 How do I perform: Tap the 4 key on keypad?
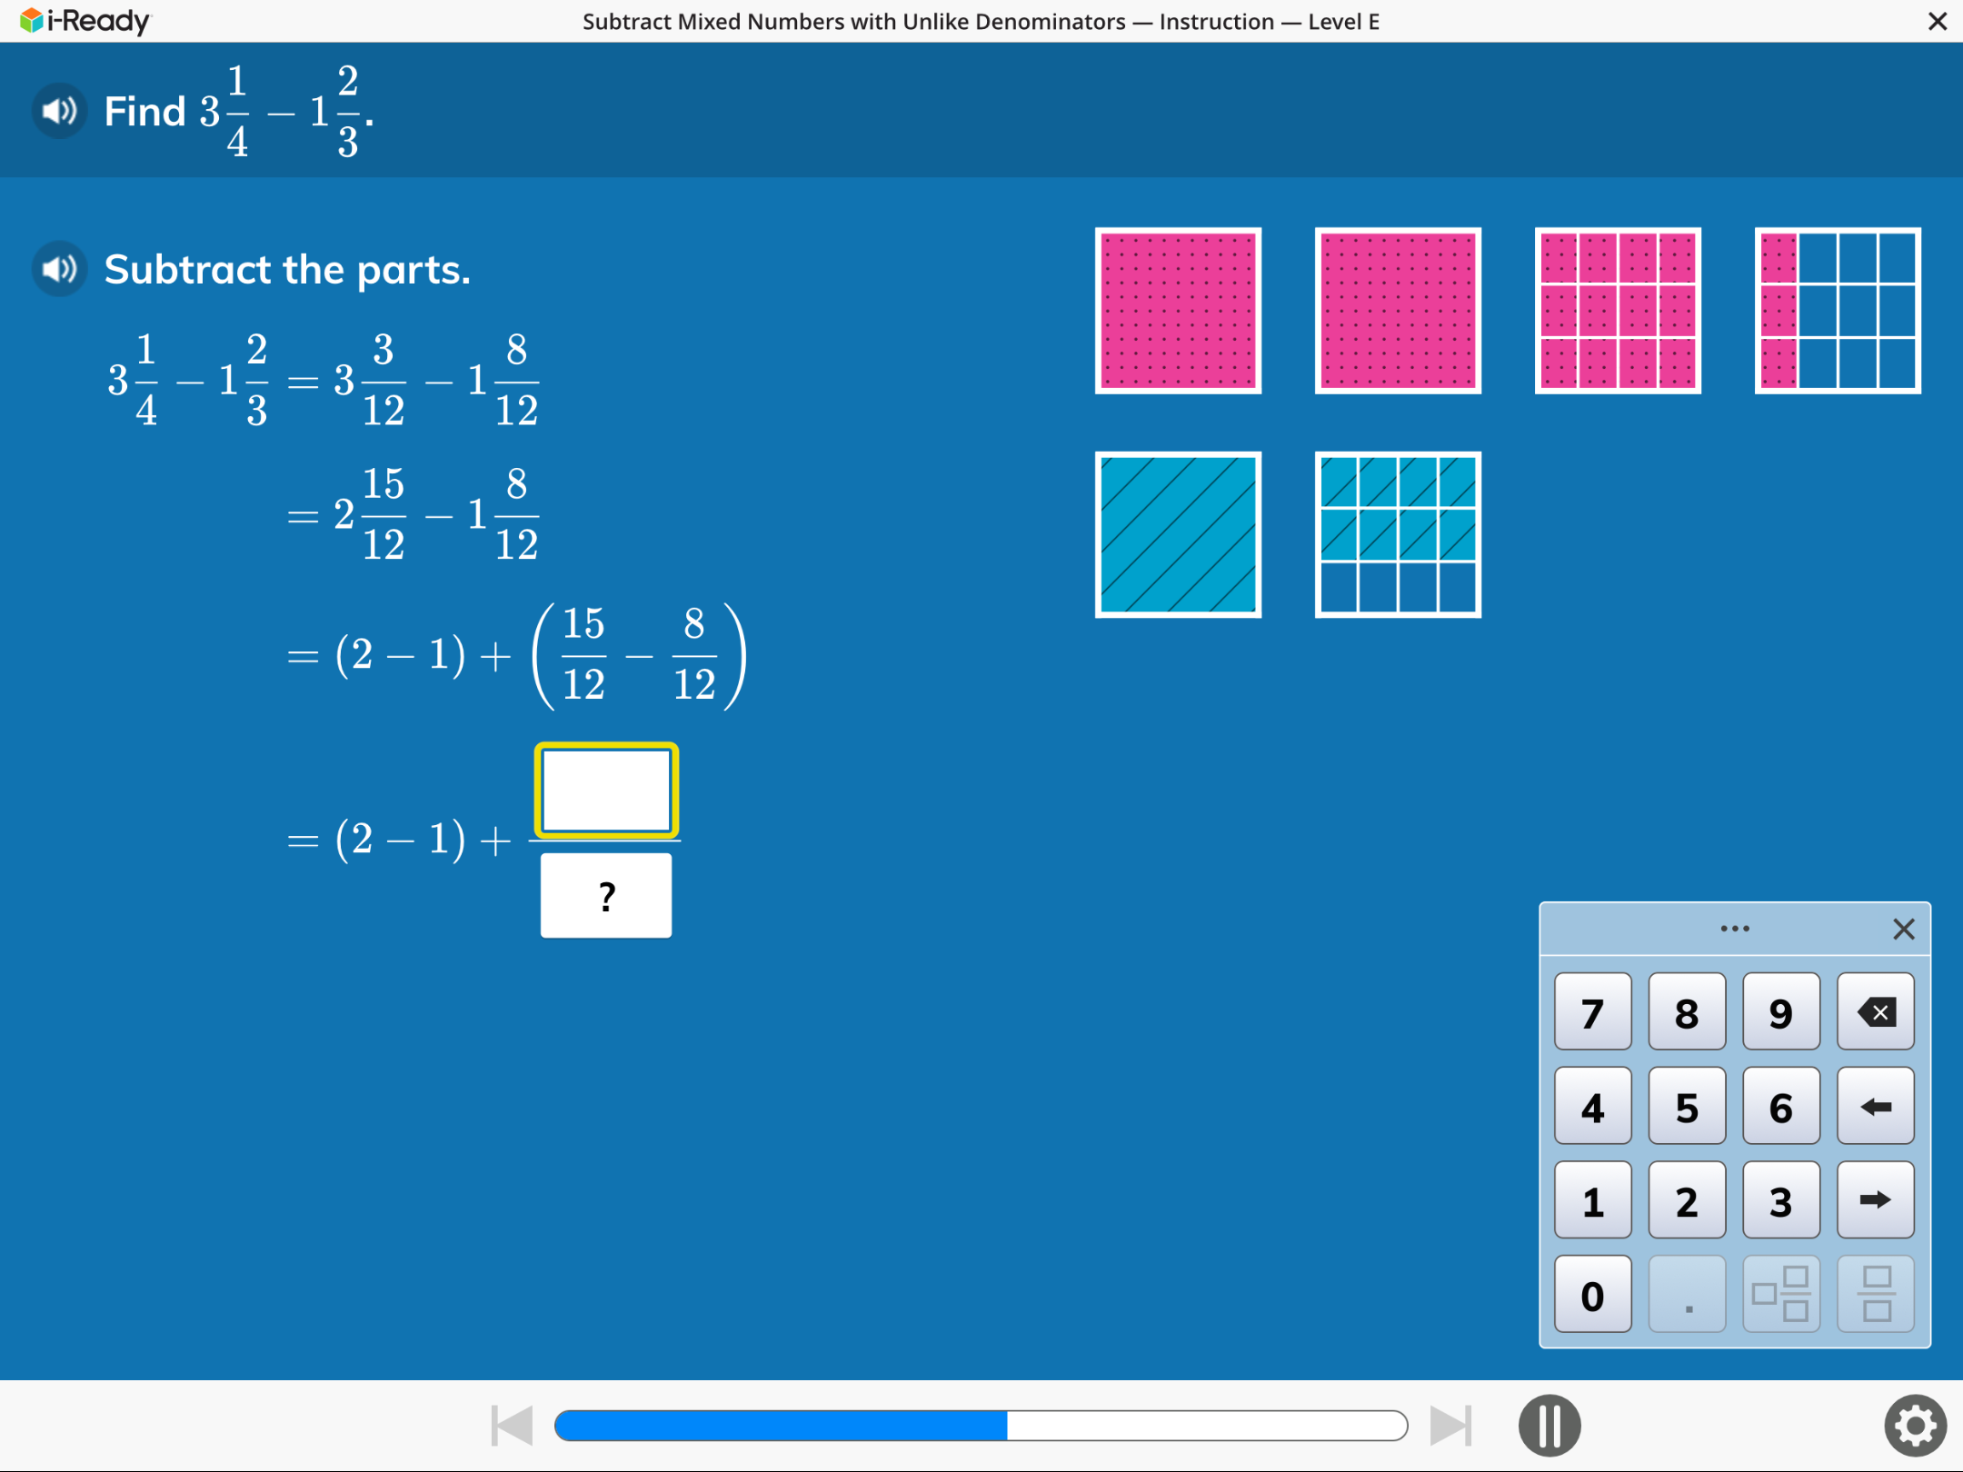(1593, 1107)
